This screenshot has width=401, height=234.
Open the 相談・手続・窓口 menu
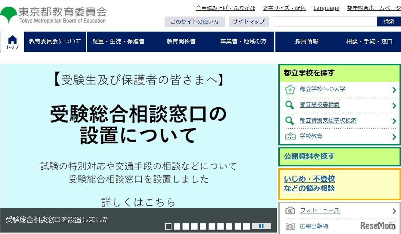click(x=369, y=42)
